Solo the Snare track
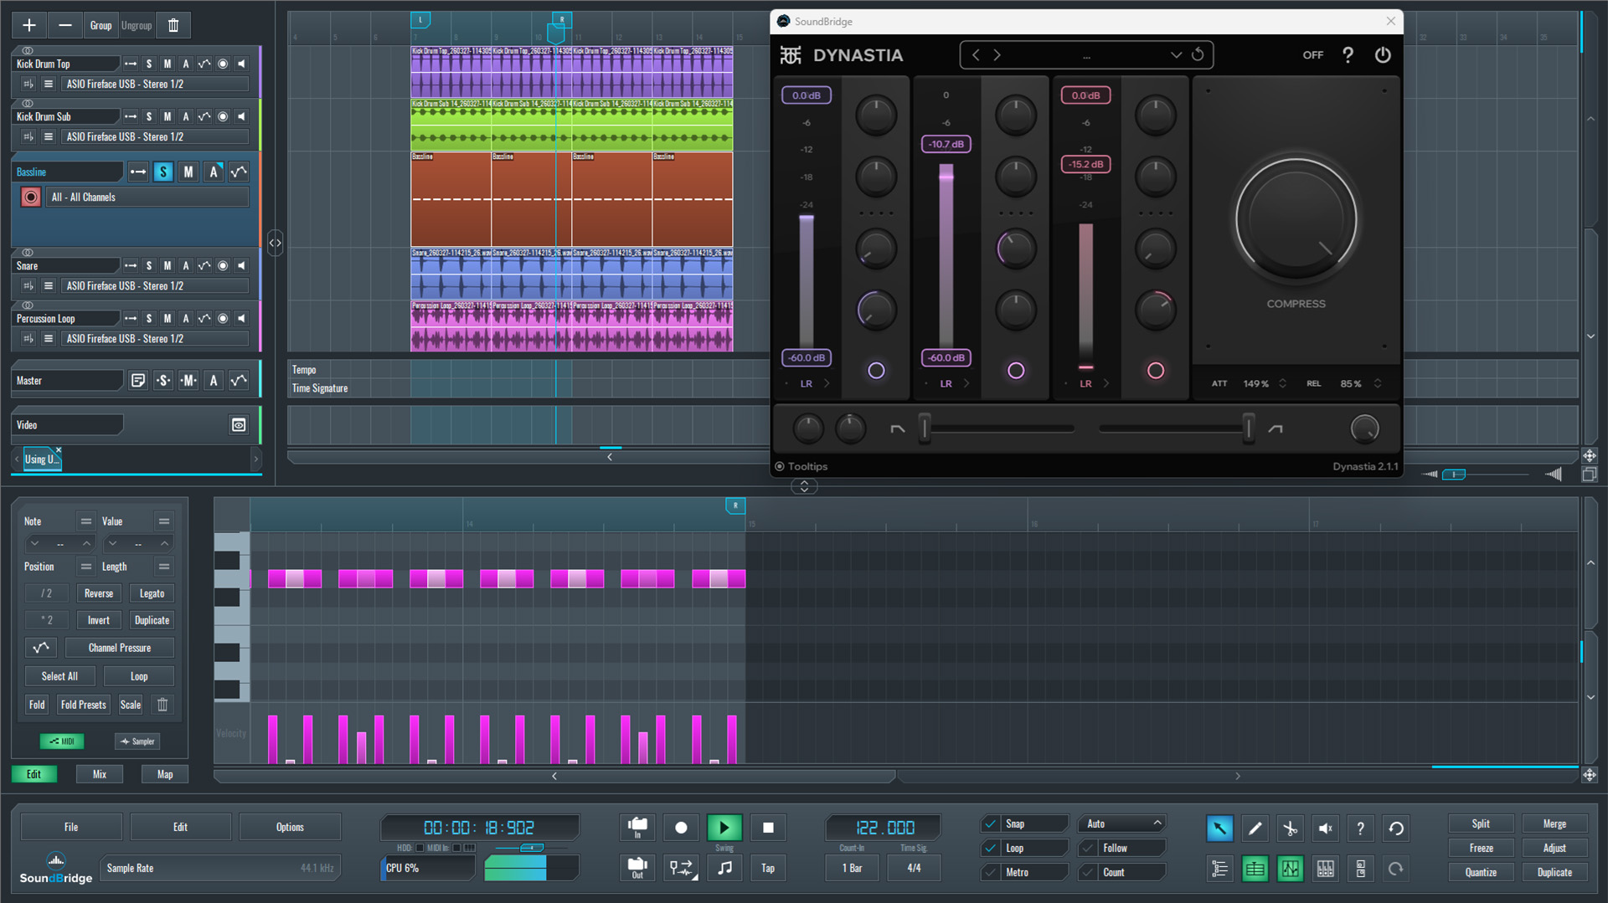 149,265
